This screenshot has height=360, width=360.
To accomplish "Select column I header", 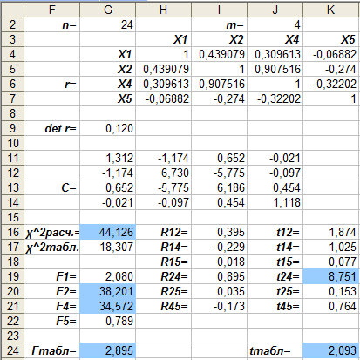I will [219, 10].
